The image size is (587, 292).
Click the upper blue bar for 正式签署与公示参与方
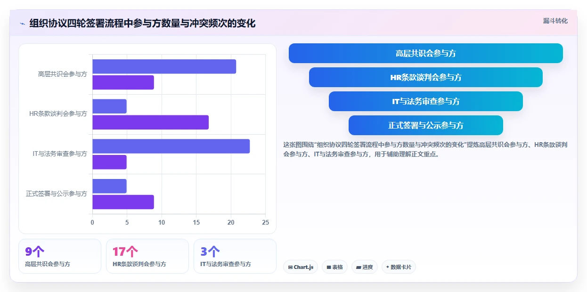109,186
